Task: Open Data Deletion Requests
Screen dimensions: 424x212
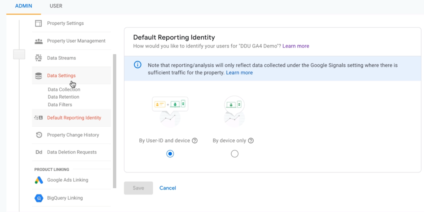Action: (72, 152)
